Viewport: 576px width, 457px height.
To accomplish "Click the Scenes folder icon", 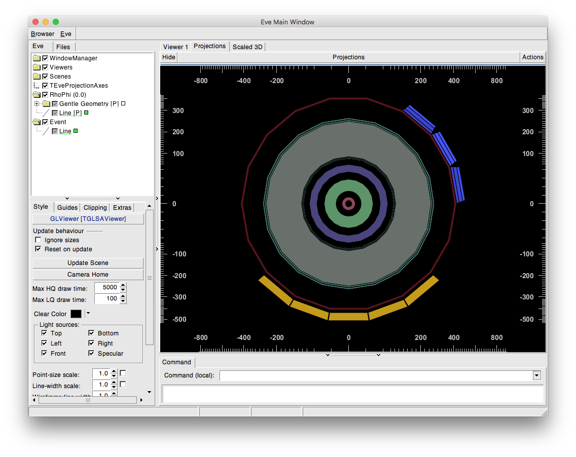I will pyautogui.click(x=37, y=76).
